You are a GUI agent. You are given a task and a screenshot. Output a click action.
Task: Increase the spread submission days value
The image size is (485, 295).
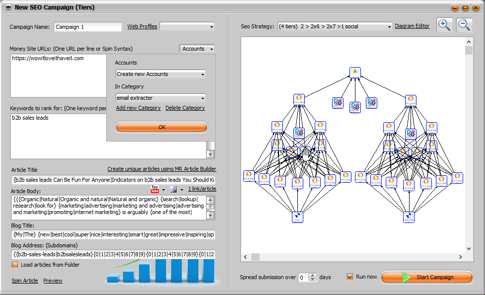[x=313, y=275]
